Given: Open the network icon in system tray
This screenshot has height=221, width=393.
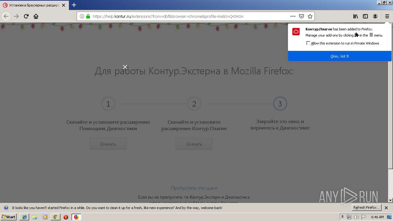Looking at the screenshot, I should tap(349, 217).
